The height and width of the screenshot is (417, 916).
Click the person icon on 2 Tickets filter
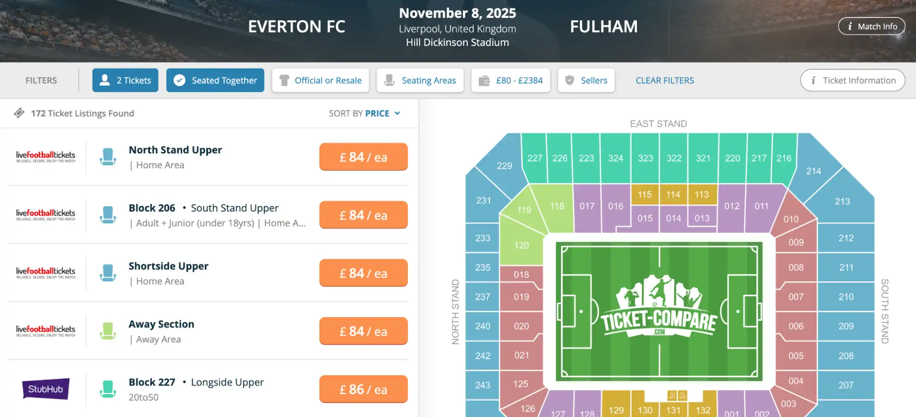click(104, 80)
